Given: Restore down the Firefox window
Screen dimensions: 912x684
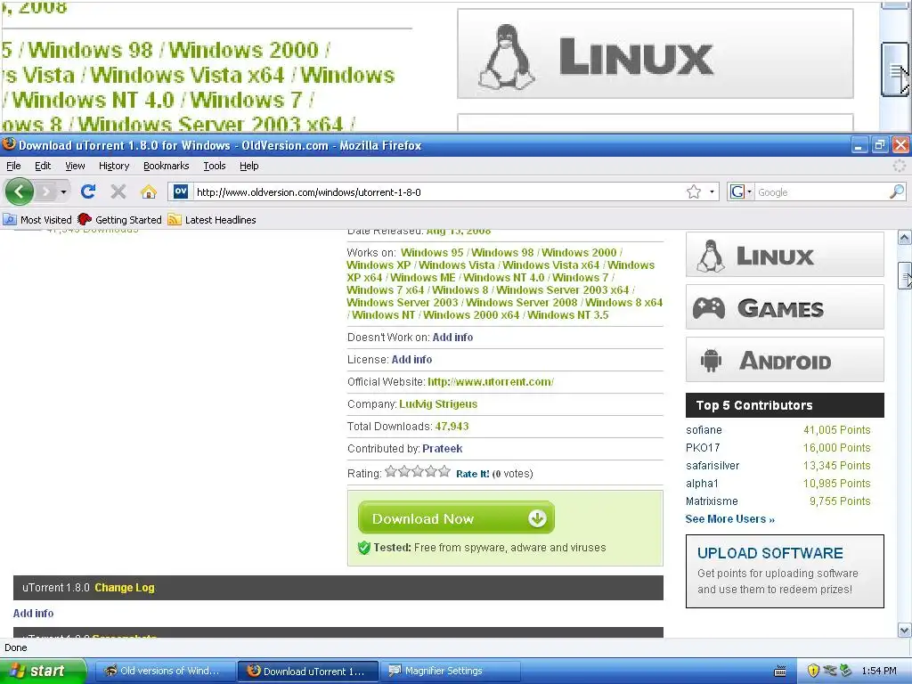Looking at the screenshot, I should (x=879, y=145).
